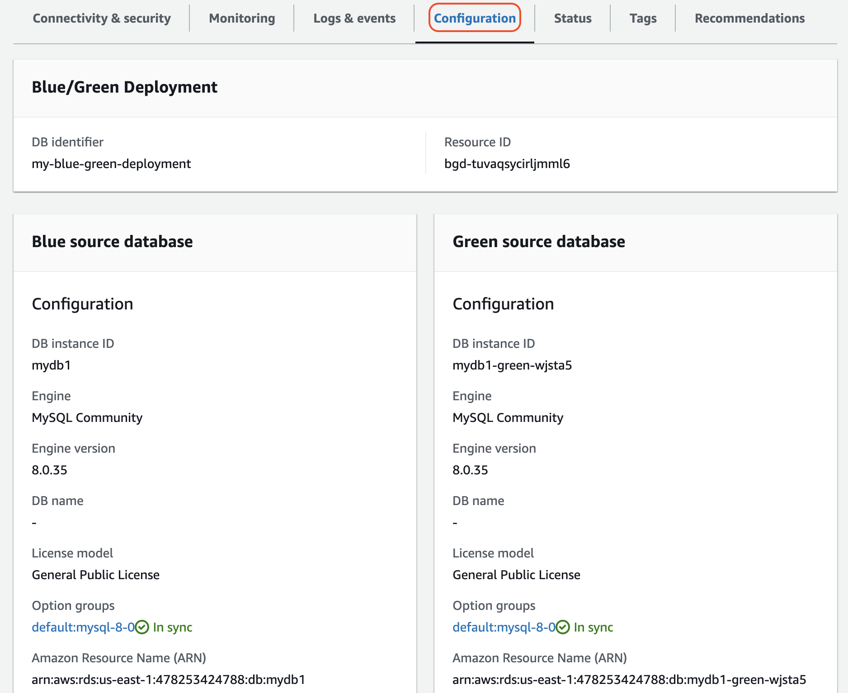Click the In sync check icon under green database's option groups

[x=563, y=627]
